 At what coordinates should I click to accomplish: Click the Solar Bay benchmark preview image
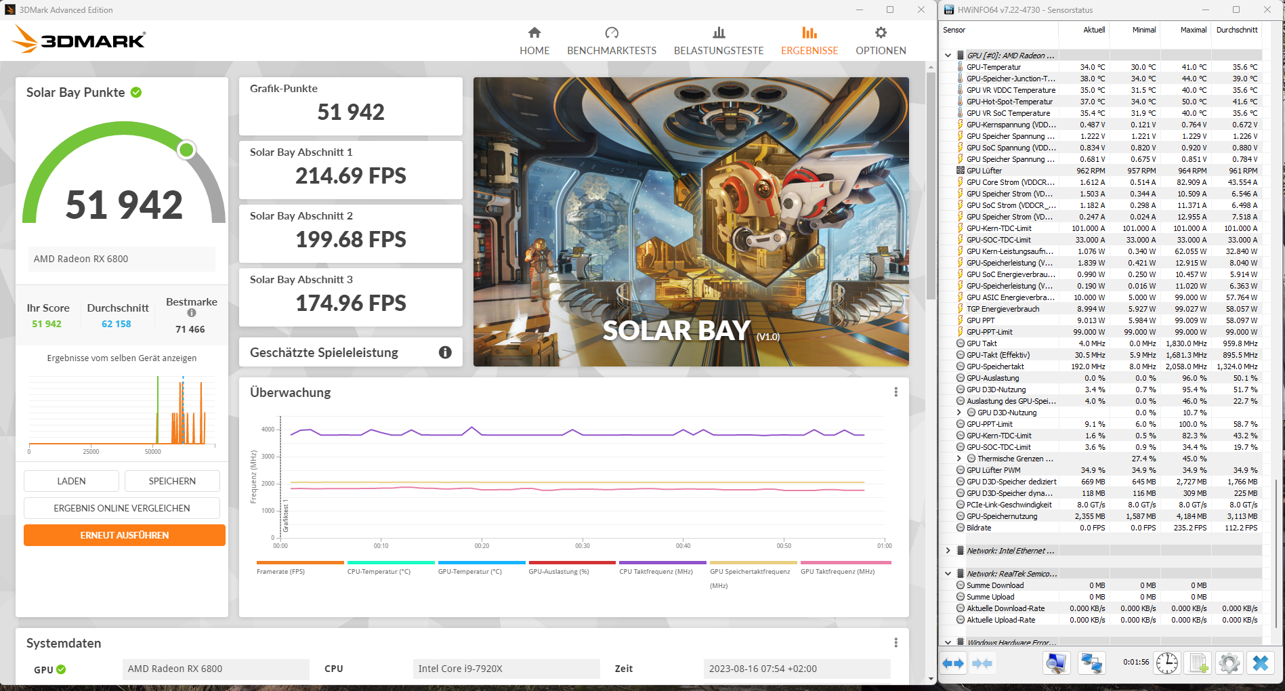[691, 222]
